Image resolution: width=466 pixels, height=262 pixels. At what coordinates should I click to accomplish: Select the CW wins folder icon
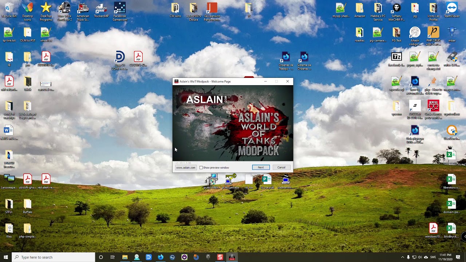coord(175,10)
